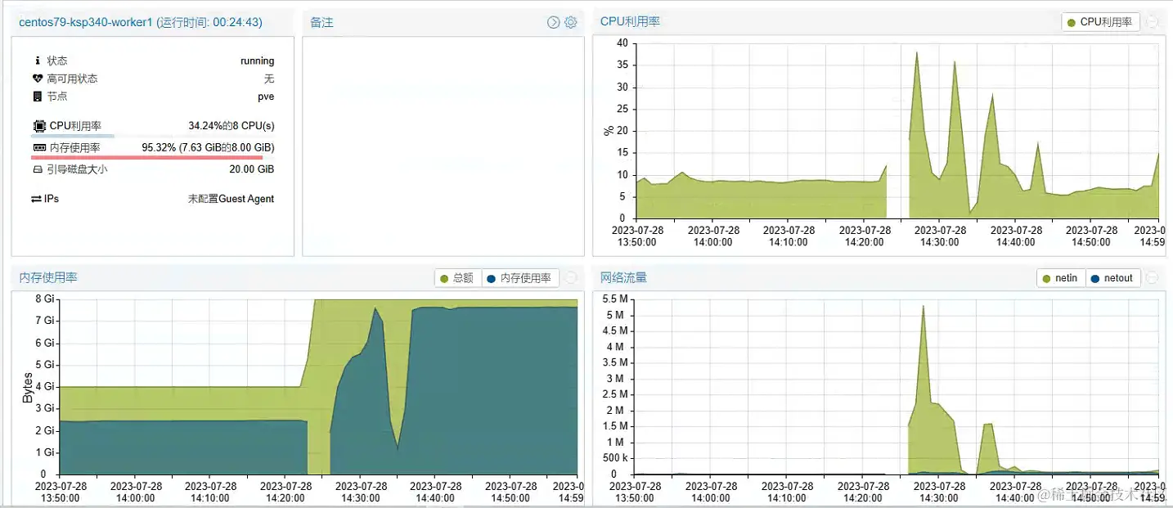
Task: Click the highest CPU spike on CPU利用率 chart
Action: coord(916,53)
